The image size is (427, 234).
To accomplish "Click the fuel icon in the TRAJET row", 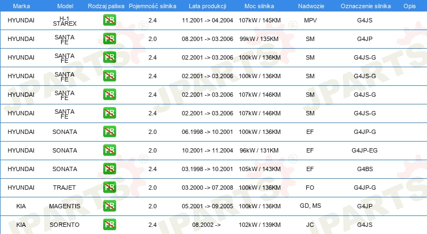I will (x=109, y=187).
